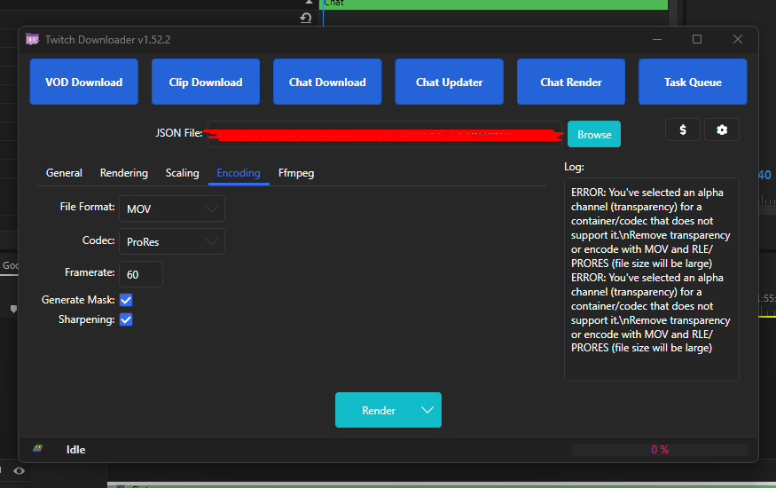This screenshot has height=488, width=776.
Task: Close the Twitch Downloader window
Action: pos(737,39)
